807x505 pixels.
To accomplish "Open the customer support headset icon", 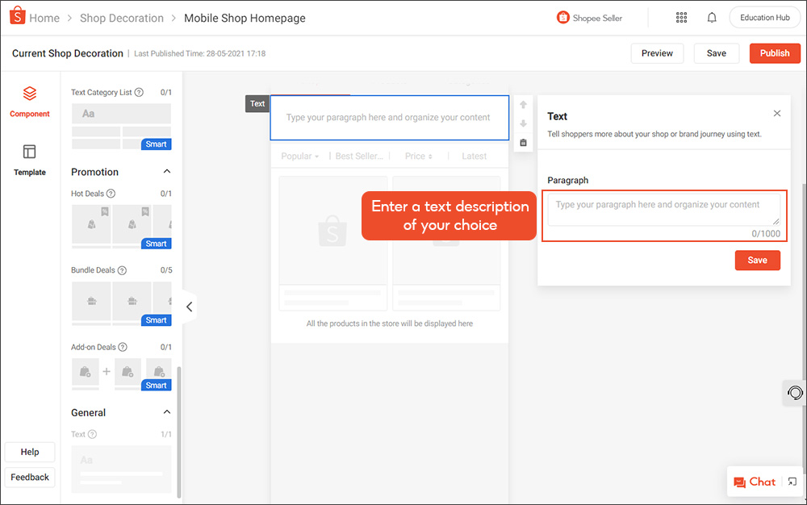I will (795, 393).
